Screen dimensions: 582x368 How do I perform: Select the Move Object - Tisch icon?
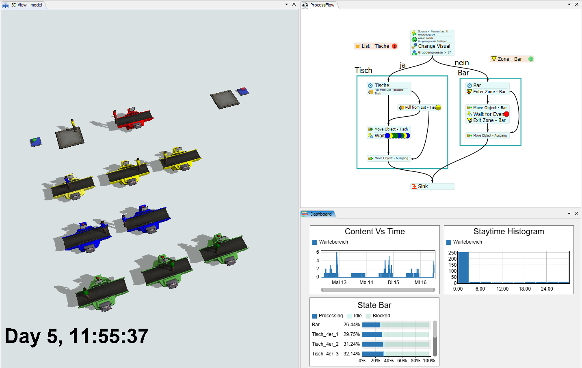370,129
